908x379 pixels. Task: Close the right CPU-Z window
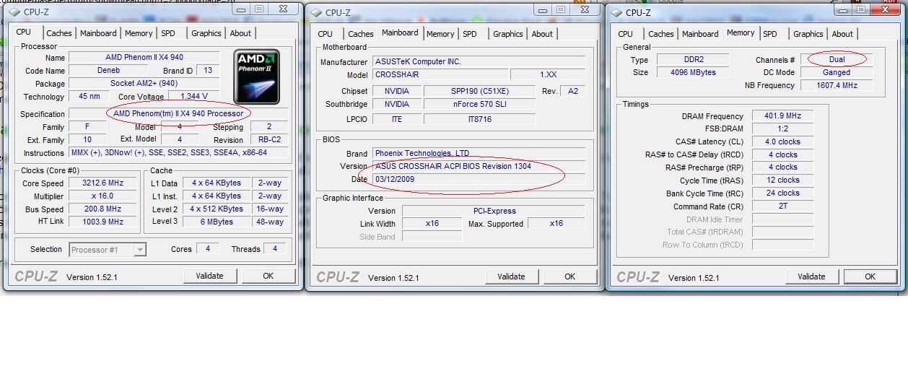tap(885, 10)
